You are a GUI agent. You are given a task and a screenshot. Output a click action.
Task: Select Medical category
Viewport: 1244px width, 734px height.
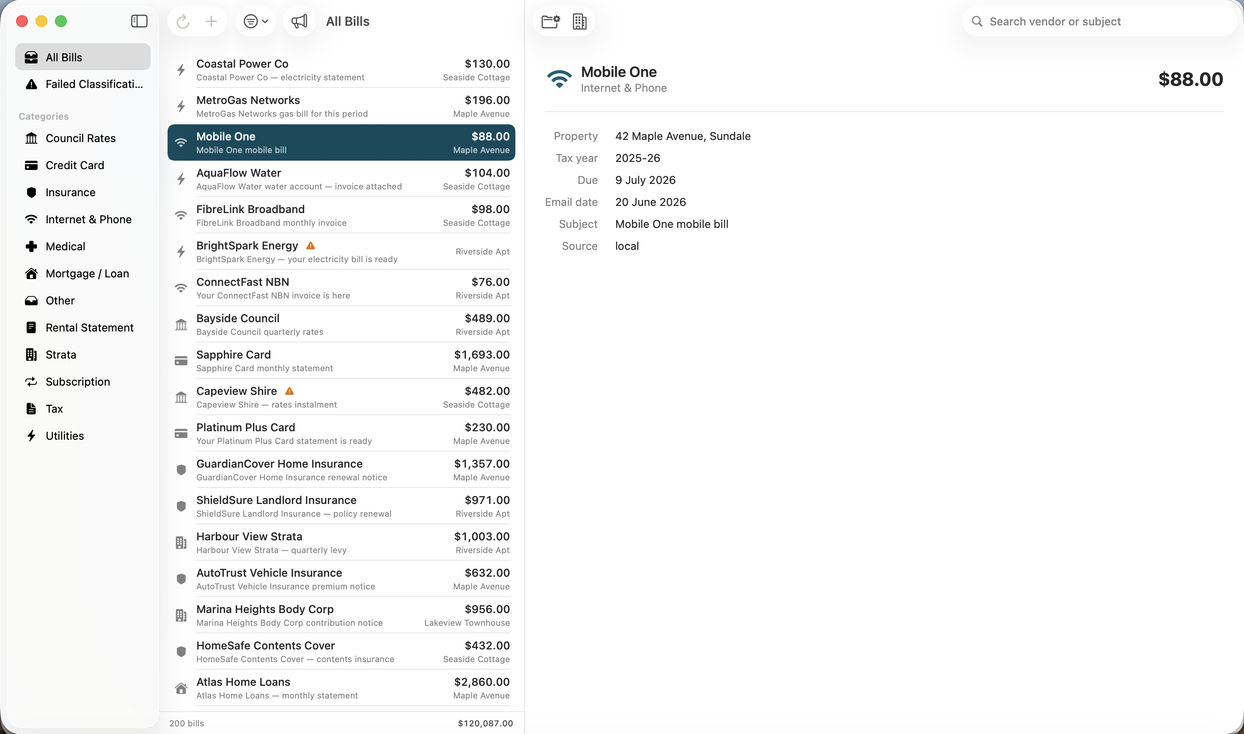[83, 246]
